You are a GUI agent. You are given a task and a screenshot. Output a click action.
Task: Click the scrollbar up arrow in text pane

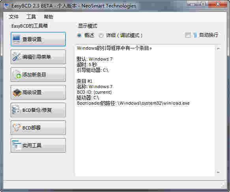[218, 48]
